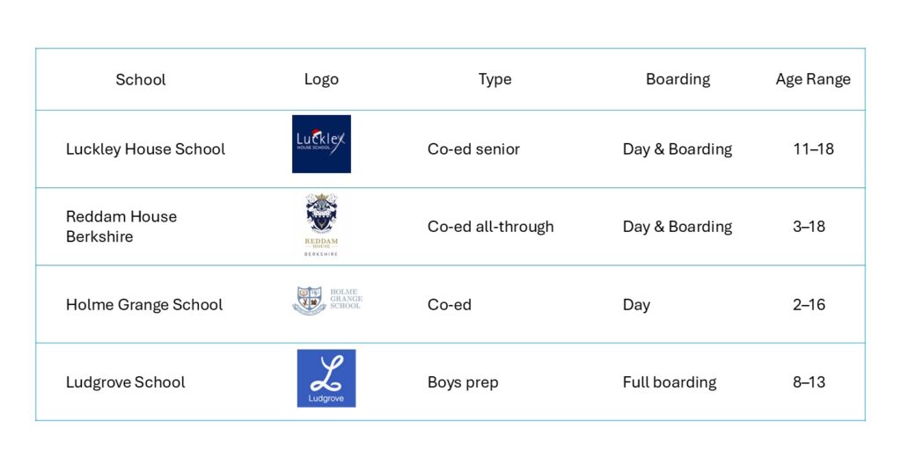Select the Type column header
The image size is (901, 450).
(x=494, y=79)
